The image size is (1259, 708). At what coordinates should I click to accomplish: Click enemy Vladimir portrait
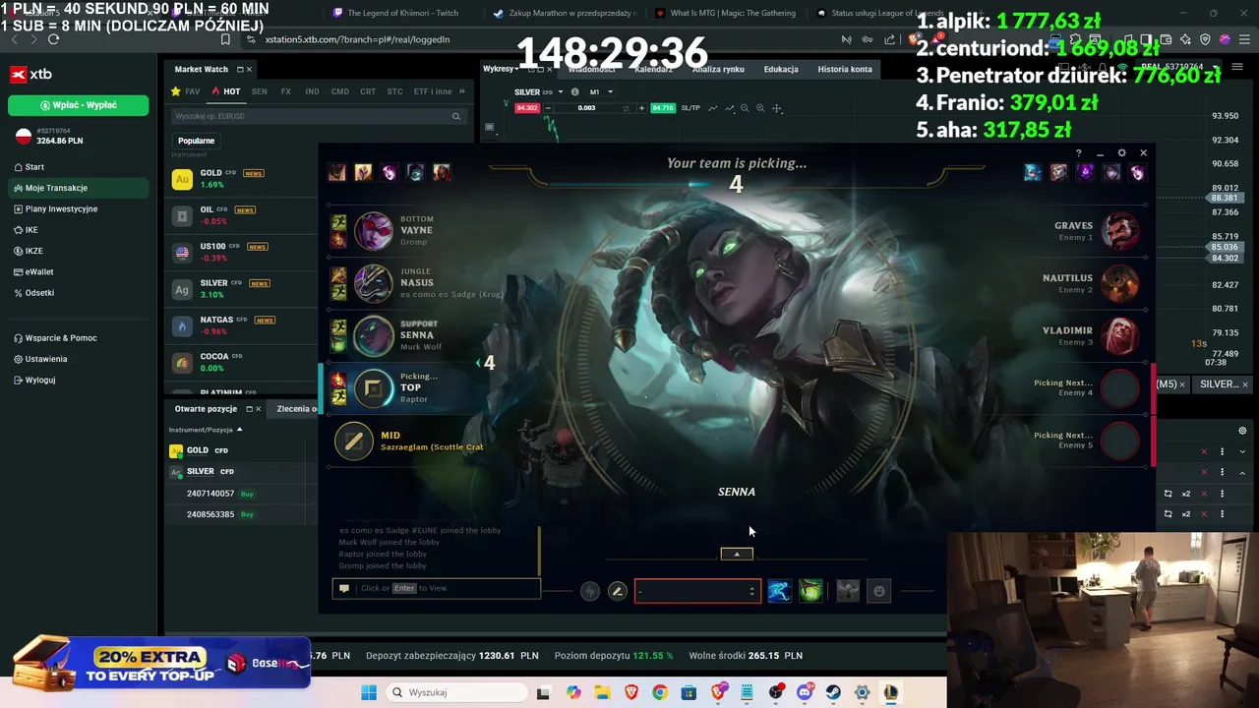pos(1120,335)
